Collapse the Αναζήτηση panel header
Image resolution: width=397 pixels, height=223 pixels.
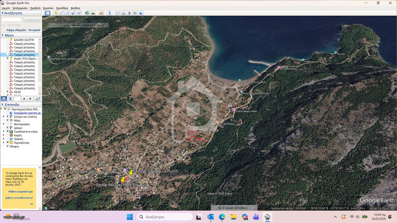[3, 13]
